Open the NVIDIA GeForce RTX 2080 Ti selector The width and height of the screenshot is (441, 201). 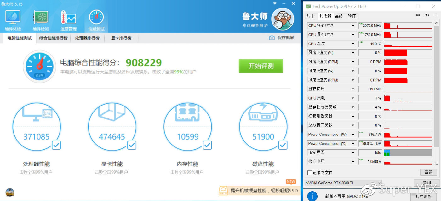pyautogui.click(x=343, y=183)
